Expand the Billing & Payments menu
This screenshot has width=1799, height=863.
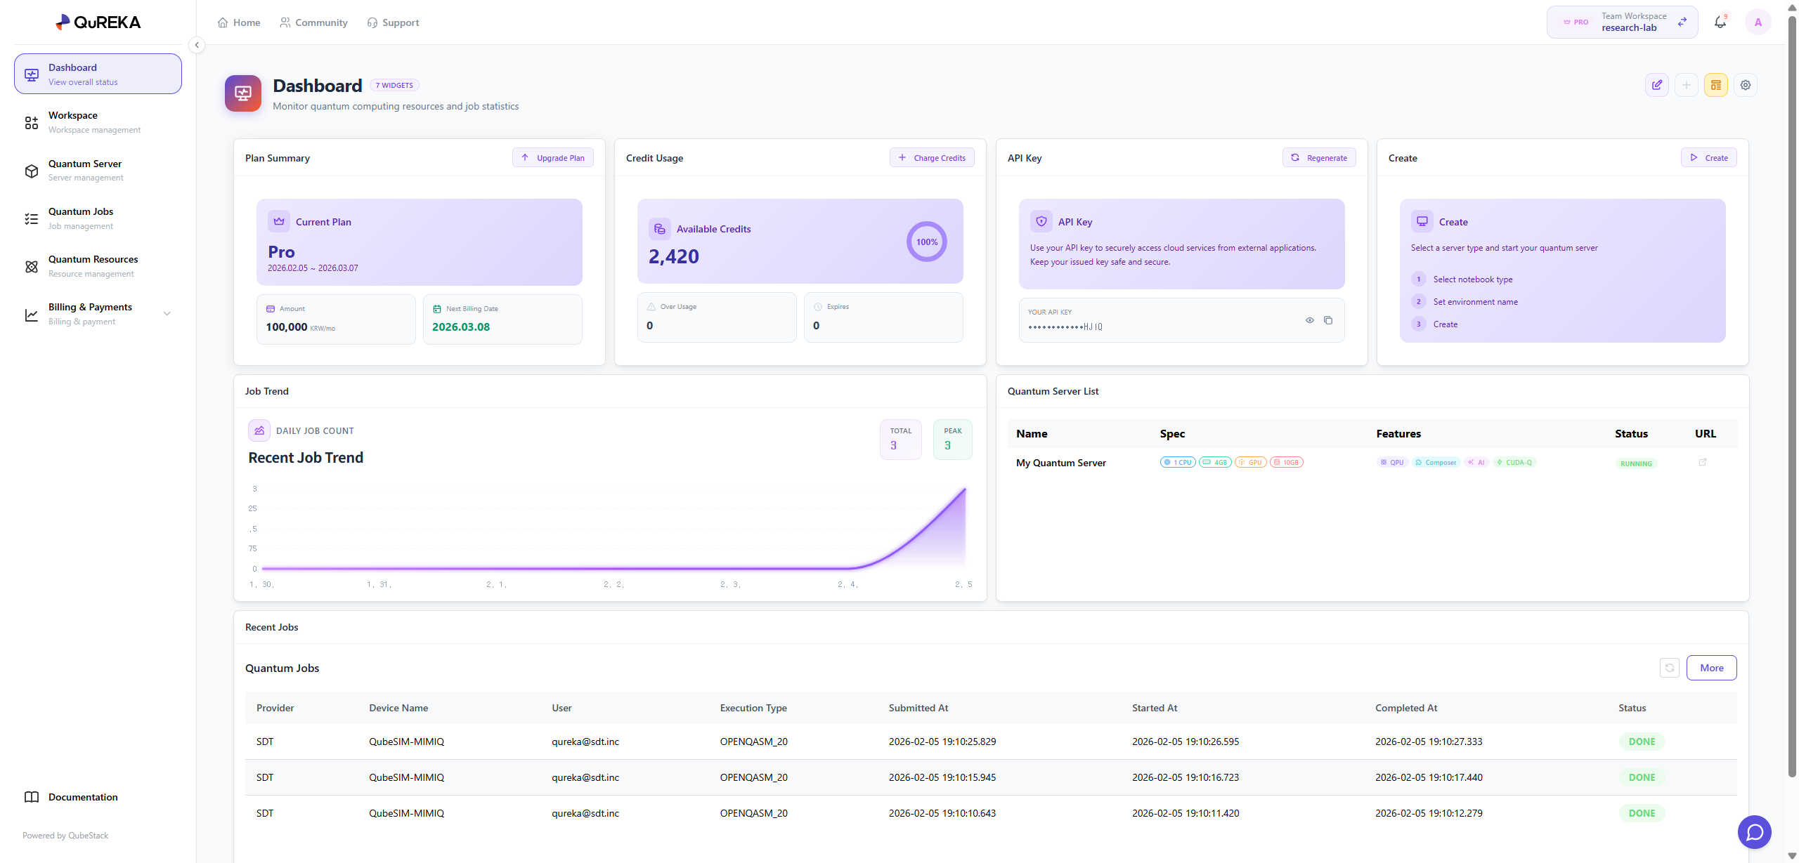click(x=167, y=314)
